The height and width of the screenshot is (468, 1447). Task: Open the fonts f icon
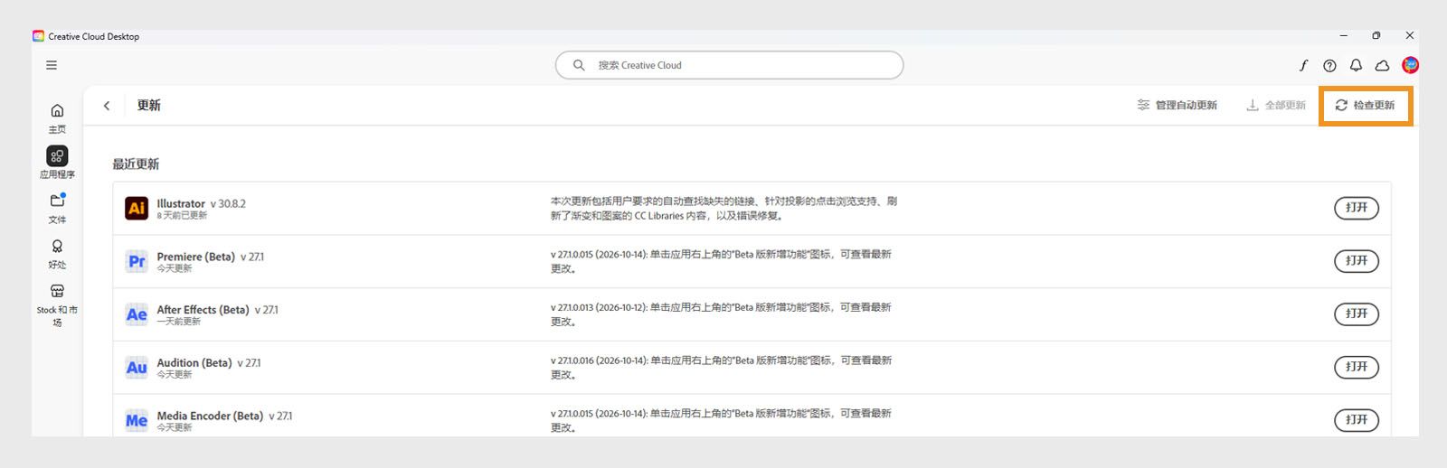pos(1303,65)
